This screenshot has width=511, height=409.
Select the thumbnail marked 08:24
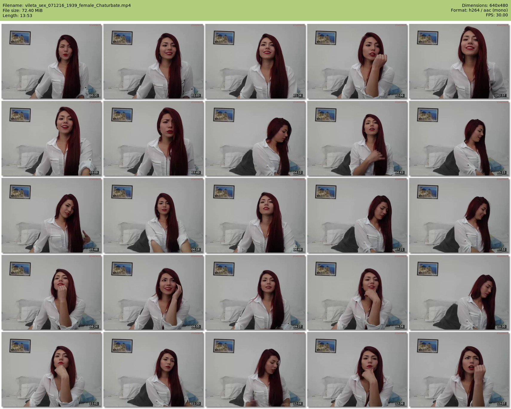coord(51,292)
